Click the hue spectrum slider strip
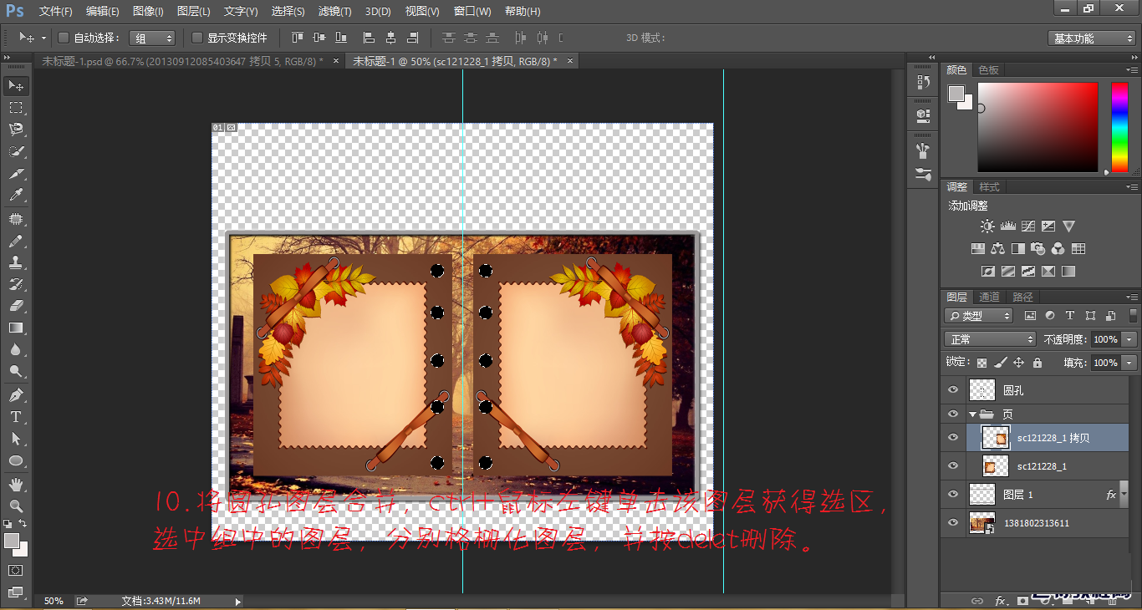1142x610 pixels. coord(1119,127)
